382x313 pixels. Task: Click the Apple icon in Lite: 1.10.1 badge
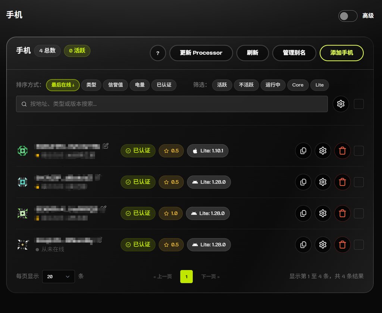coord(195,151)
